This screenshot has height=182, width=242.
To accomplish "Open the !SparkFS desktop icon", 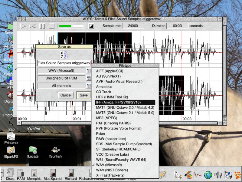I will 11,153.
